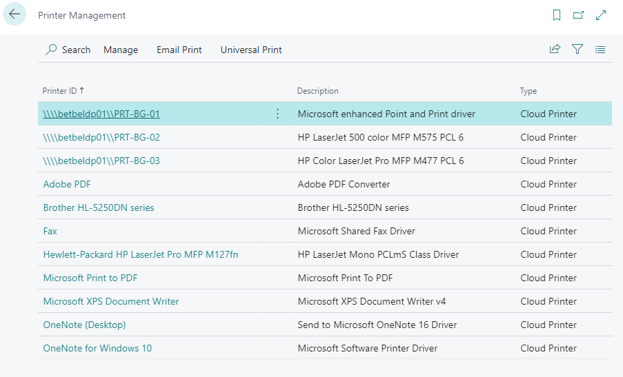Select 'Microsoft Software Printer Driver' cell
Screen dimensions: 623x377
[x=368, y=348]
